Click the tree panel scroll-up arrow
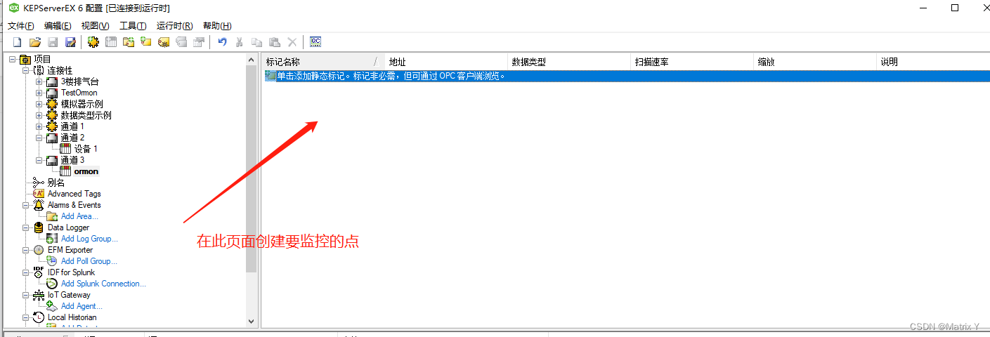990x337 pixels. pos(252,60)
